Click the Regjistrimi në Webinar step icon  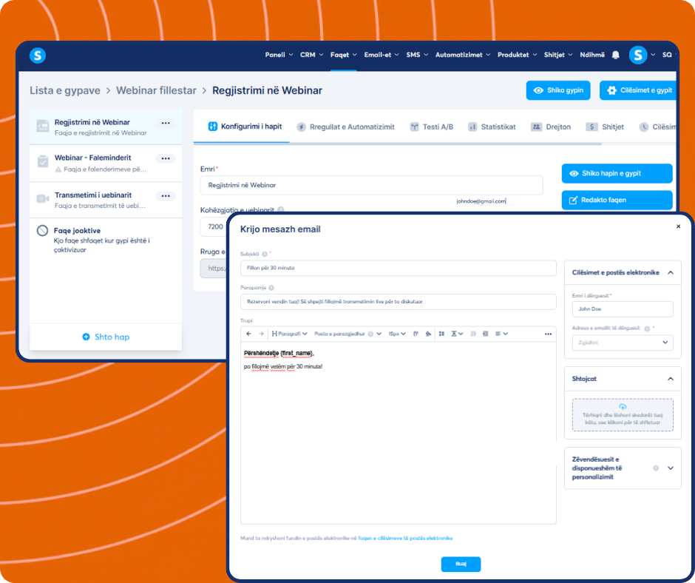(43, 126)
